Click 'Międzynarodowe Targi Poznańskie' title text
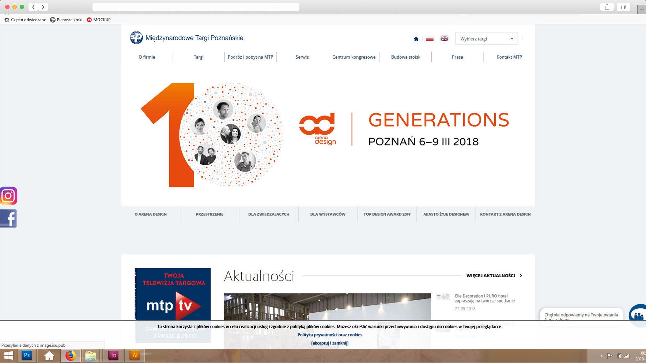Screen dimensions: 646x363 pyautogui.click(x=194, y=38)
